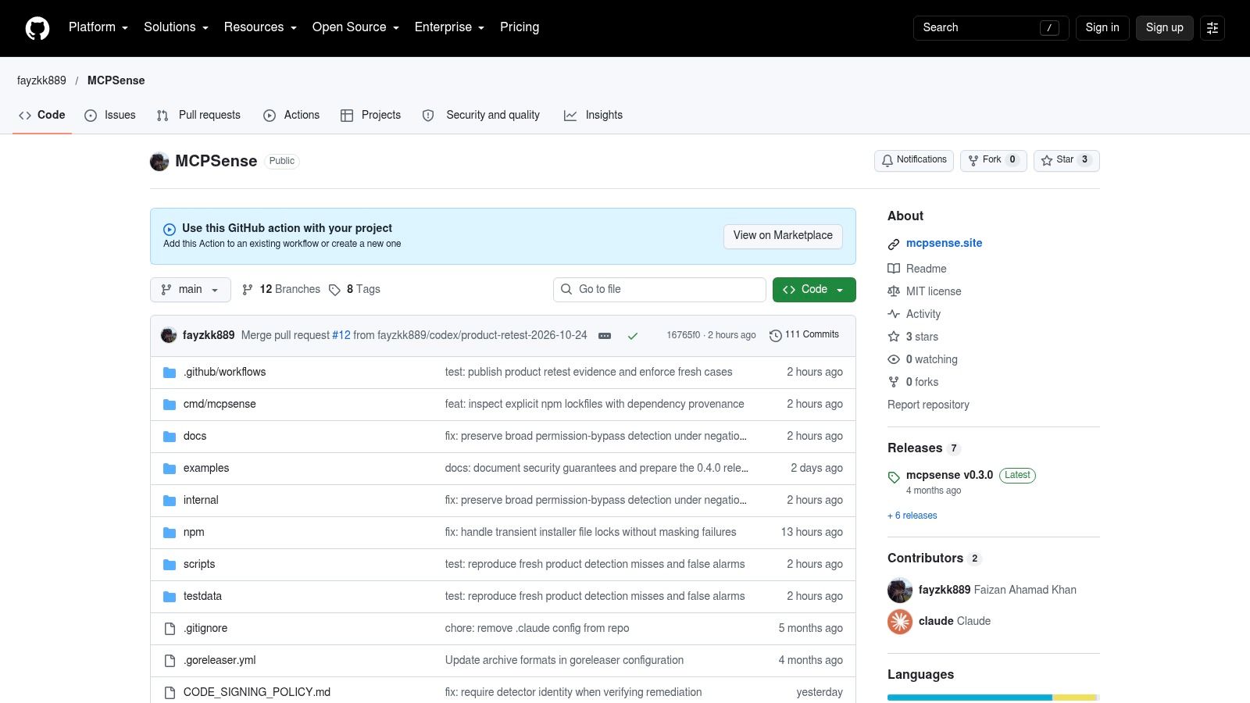The height and width of the screenshot is (703, 1250).
Task: Click the blue segment of the Languages bar
Action: click(x=970, y=698)
